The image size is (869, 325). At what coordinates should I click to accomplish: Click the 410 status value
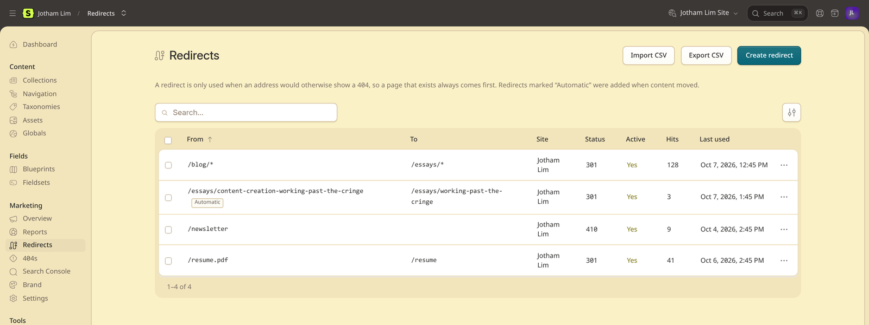[x=591, y=230]
